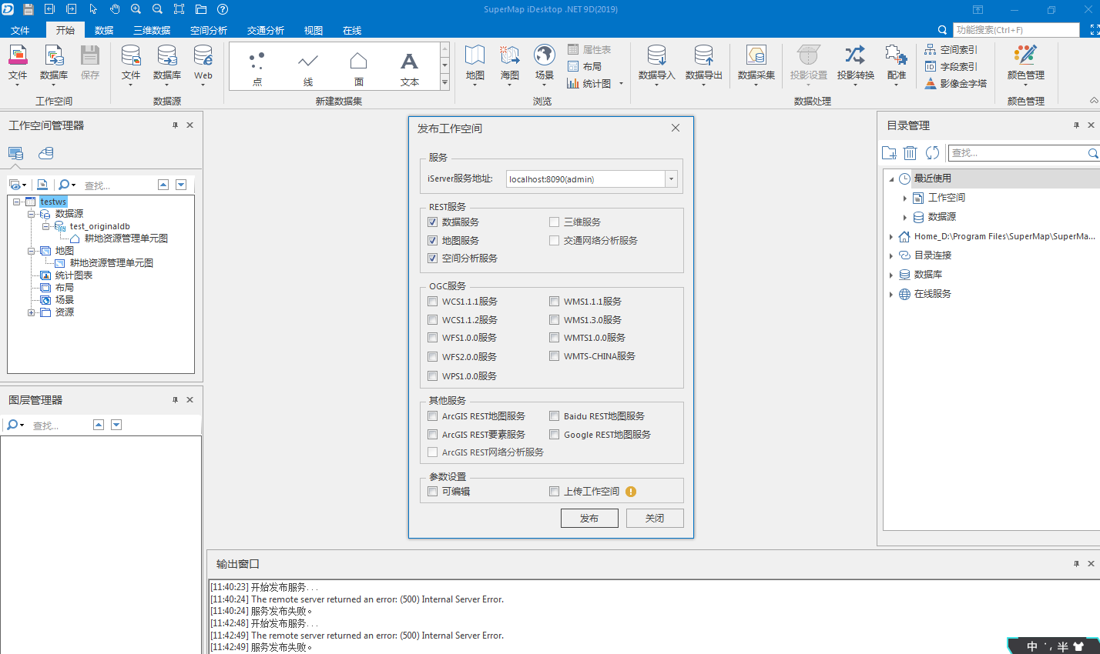Viewport: 1100px width, 654px height.
Task: Check WMTS-CHINA服务 option
Action: 554,356
